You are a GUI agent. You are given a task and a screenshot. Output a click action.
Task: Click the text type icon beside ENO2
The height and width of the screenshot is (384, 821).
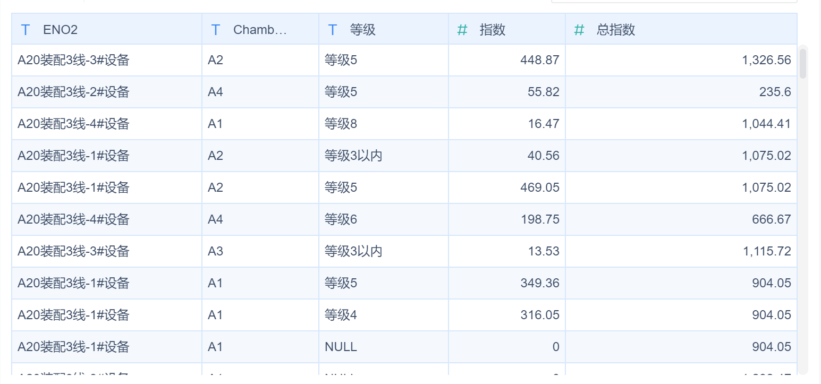click(25, 30)
